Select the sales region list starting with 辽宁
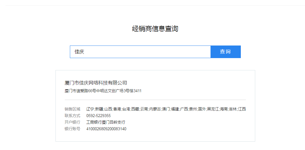The image size is (305, 150). coord(166,109)
